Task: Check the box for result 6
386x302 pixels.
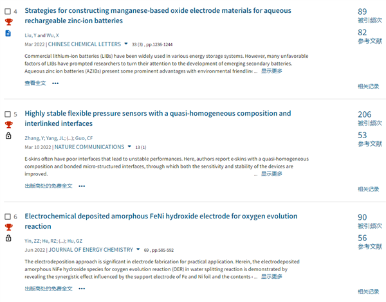Action: pos(8,217)
